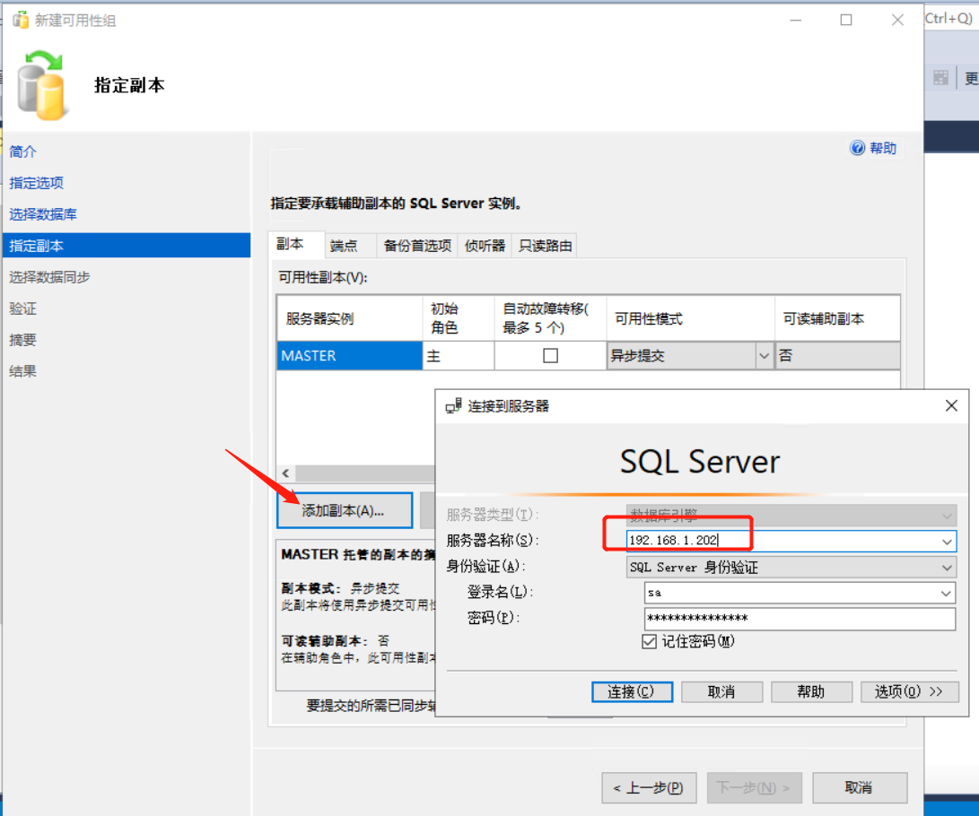Click the 添加副本(A)... button
The height and width of the screenshot is (816, 979).
pyautogui.click(x=345, y=510)
